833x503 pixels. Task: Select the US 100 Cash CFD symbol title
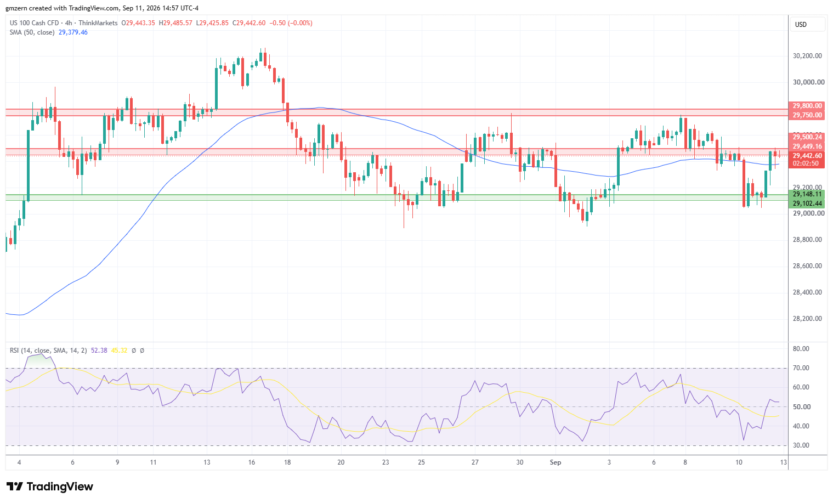pos(34,23)
